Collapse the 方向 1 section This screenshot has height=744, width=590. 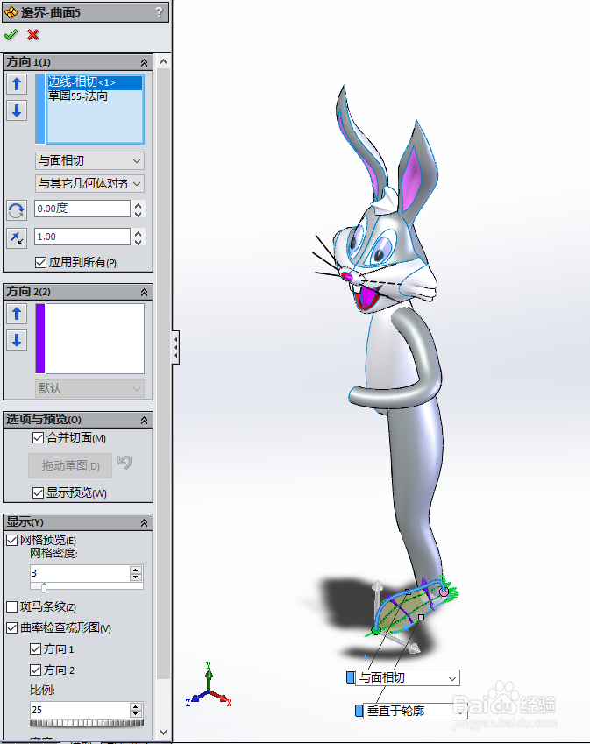[144, 62]
